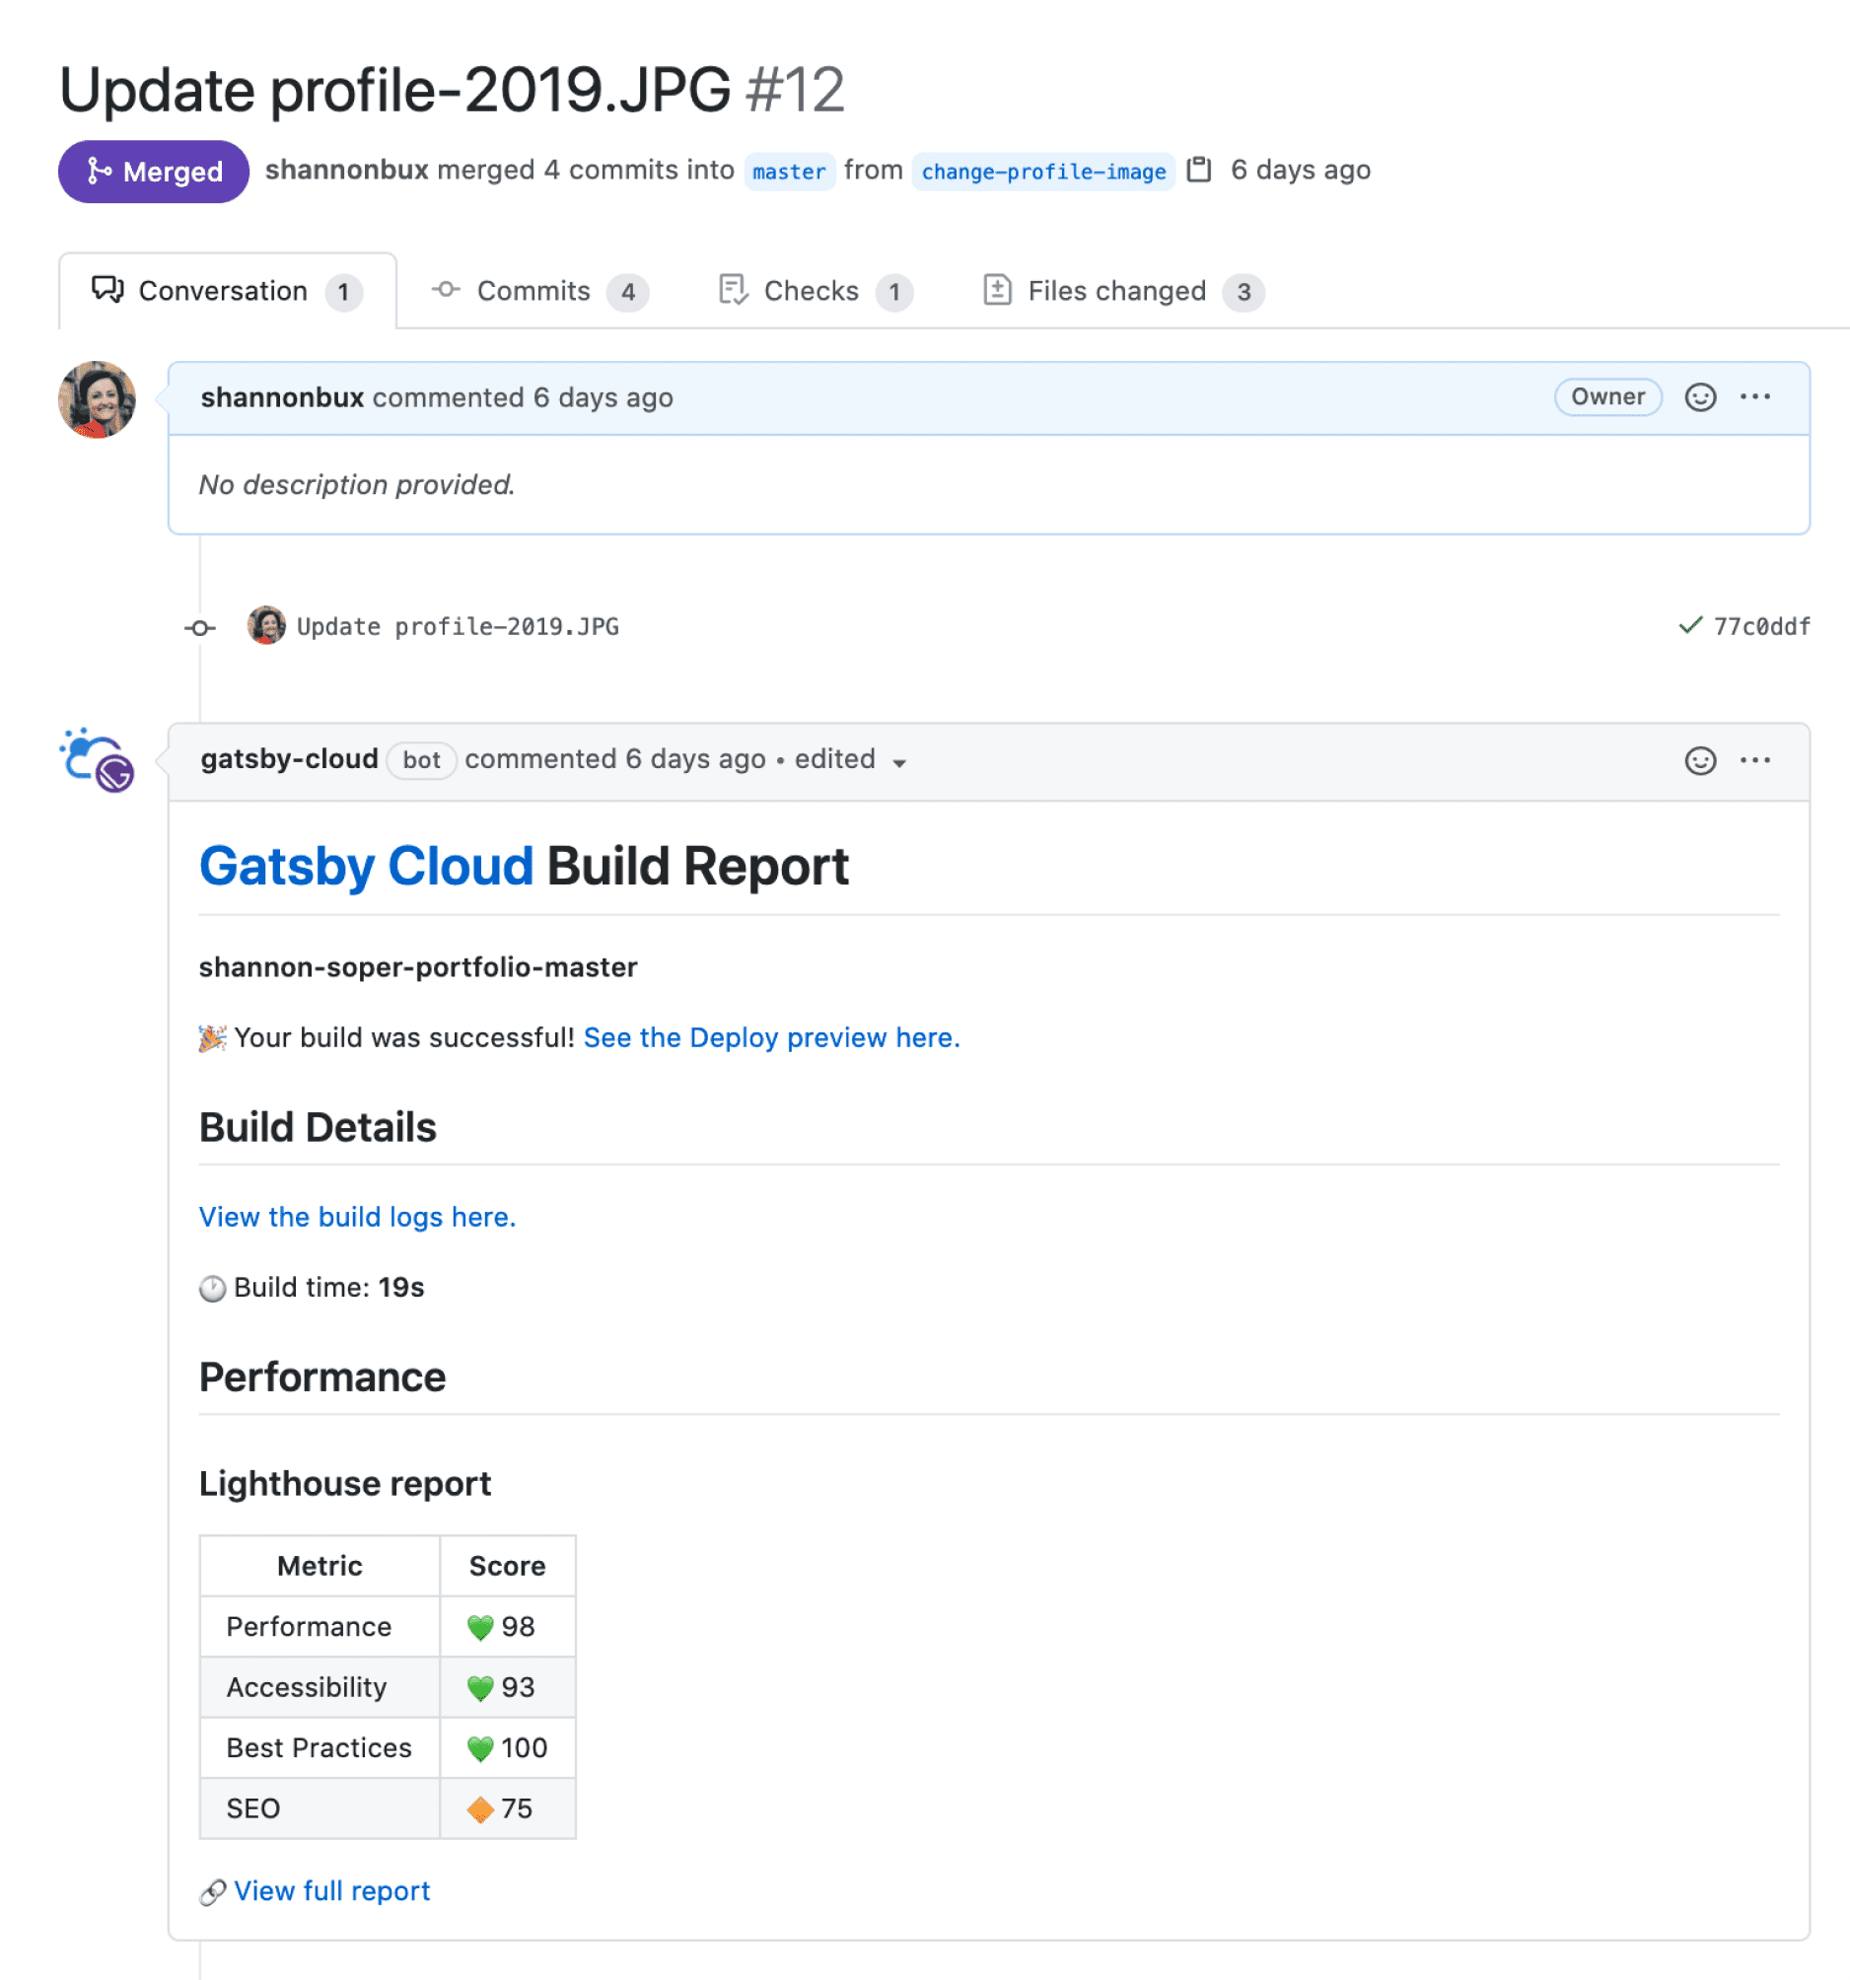The width and height of the screenshot is (1850, 1980).
Task: Copy the change-profile-image branch name with the clipboard icon
Action: (1199, 171)
